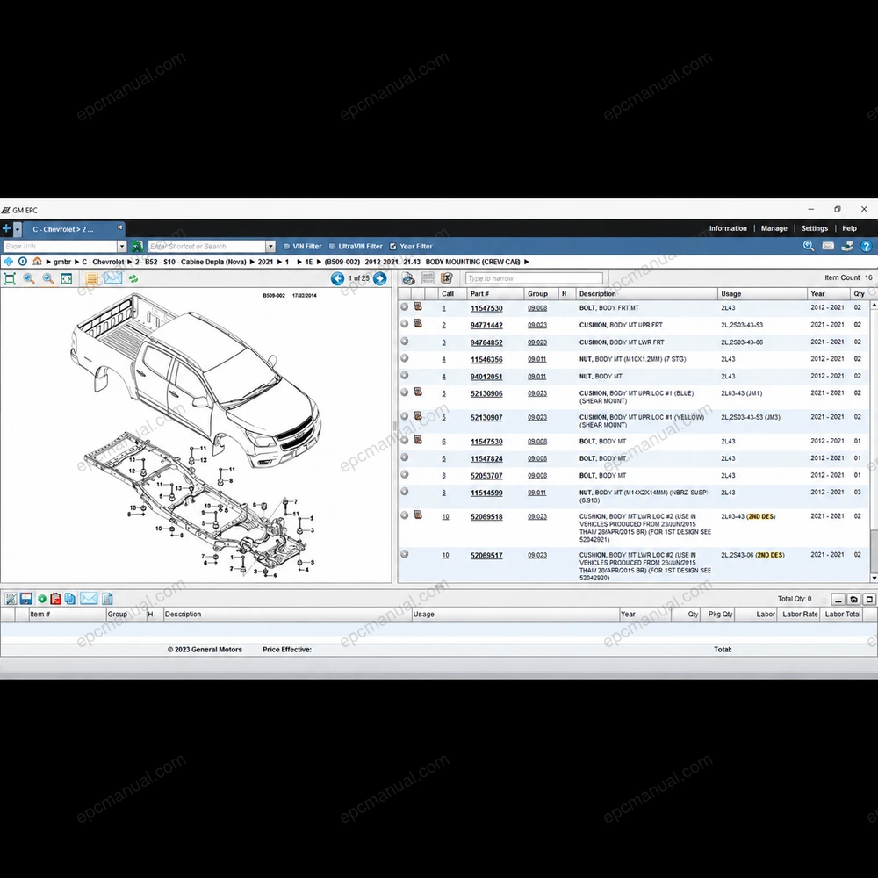Click the parts list vertical scrollbar down arrow
This screenshot has width=878, height=878.
point(874,578)
